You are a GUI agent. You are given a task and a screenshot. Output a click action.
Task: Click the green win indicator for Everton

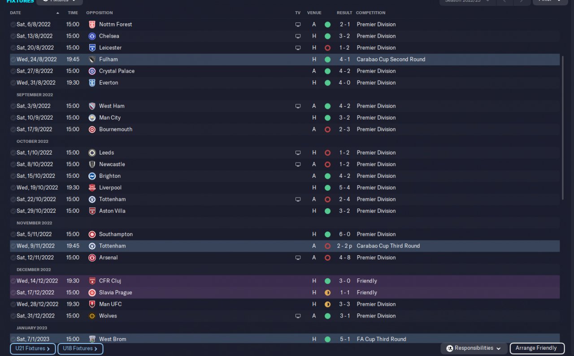pos(327,82)
